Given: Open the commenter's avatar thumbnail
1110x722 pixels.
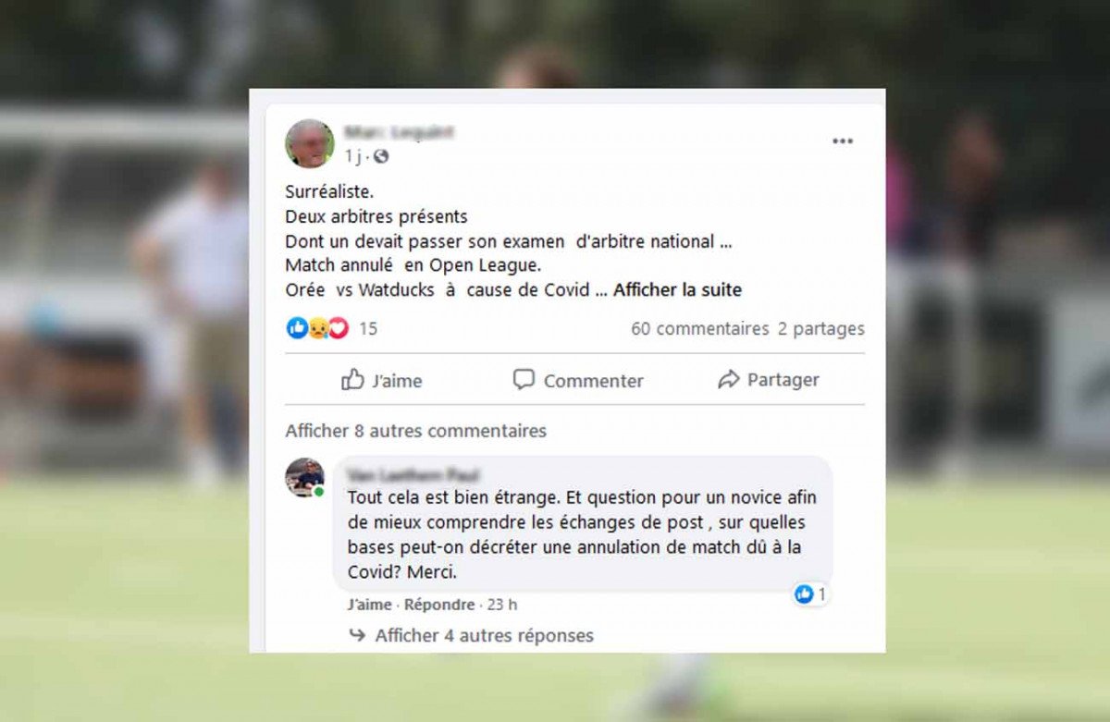Looking at the screenshot, I should (x=304, y=477).
